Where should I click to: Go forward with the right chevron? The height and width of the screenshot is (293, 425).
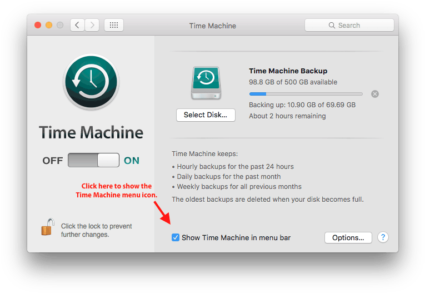tap(92, 25)
